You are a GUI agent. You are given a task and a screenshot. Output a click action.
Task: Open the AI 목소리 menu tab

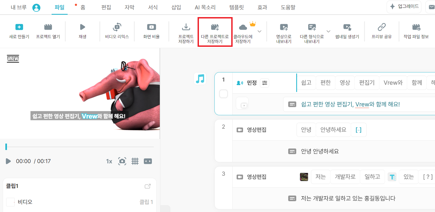tap(205, 7)
